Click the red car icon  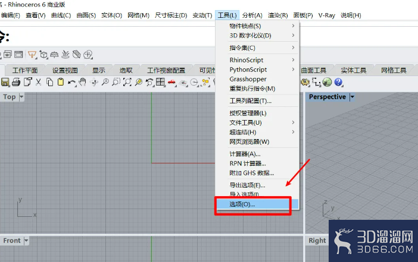tap(171, 83)
